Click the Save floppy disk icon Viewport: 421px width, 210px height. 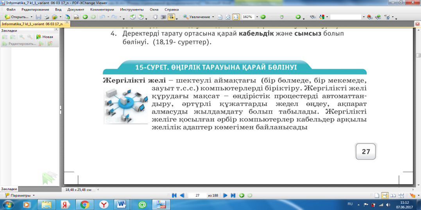click(39, 17)
